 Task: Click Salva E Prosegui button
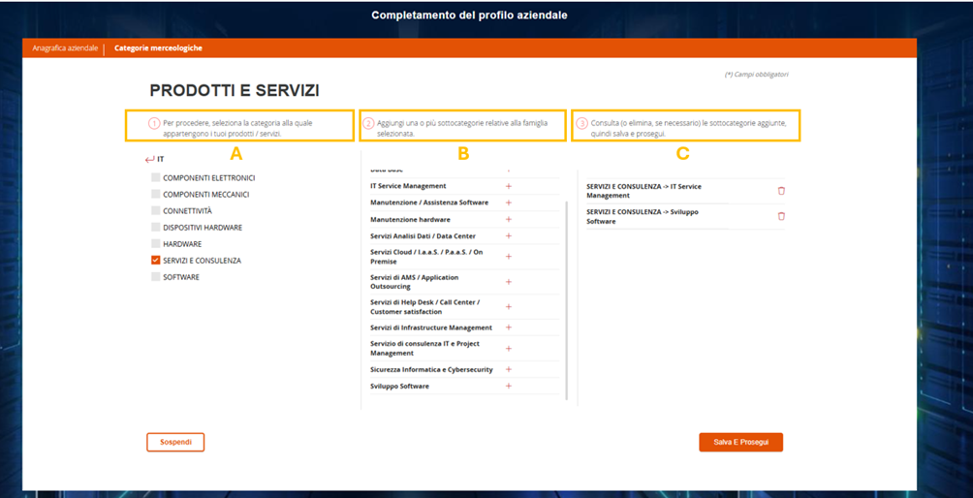coord(741,442)
